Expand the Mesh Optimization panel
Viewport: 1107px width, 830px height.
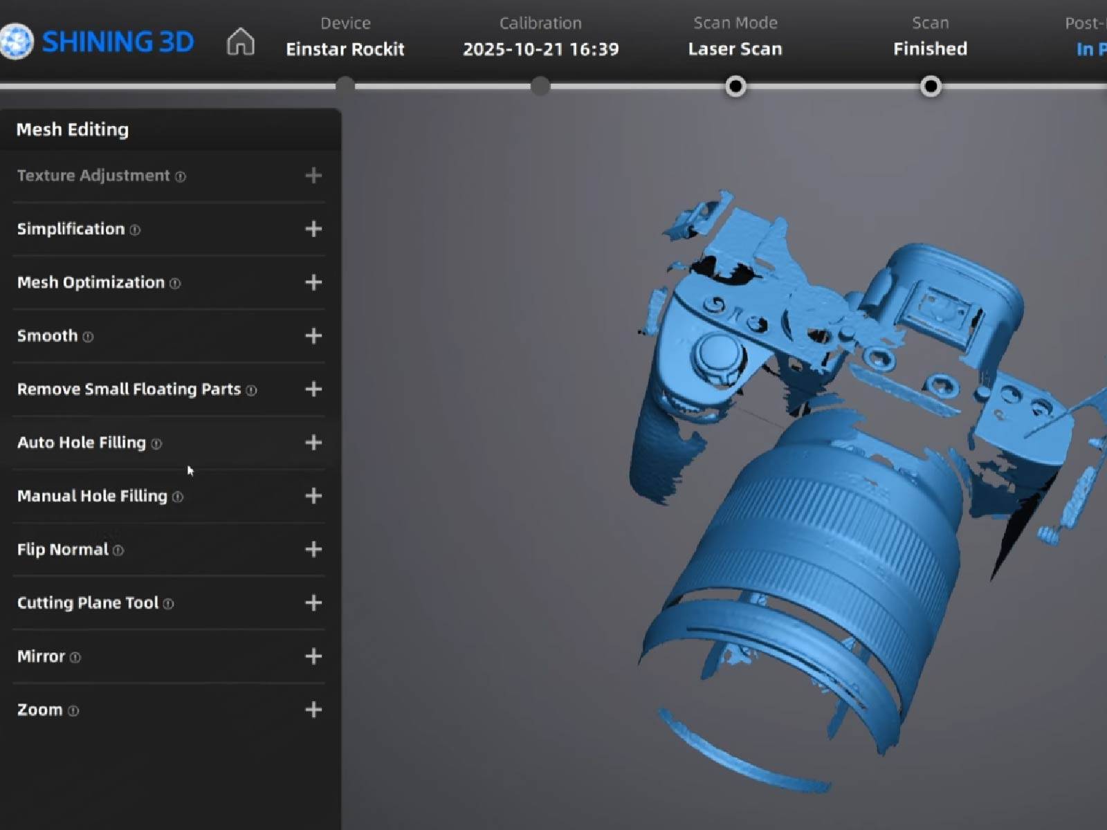(x=313, y=282)
